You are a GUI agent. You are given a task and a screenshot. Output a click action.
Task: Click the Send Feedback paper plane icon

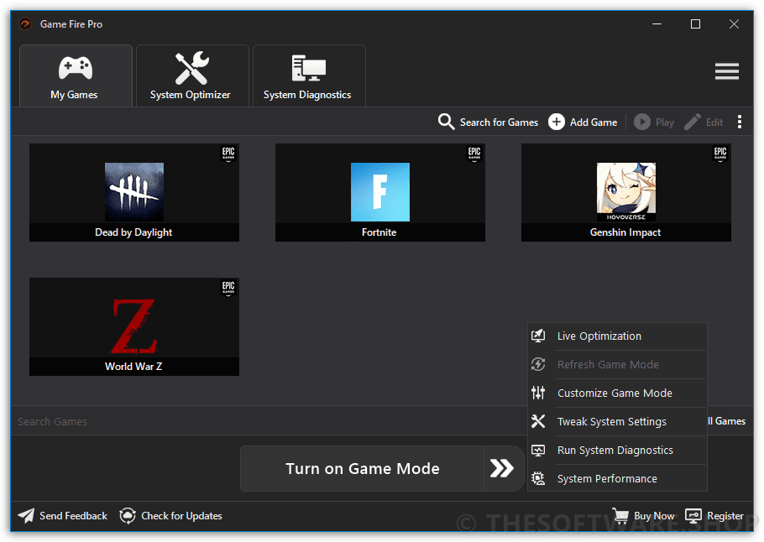pos(26,515)
